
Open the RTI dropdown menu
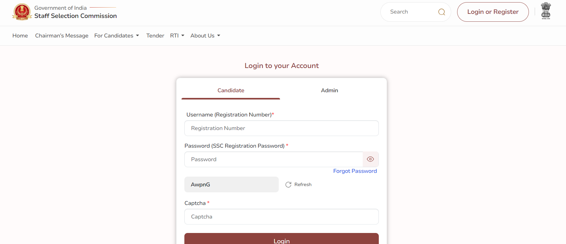point(177,36)
